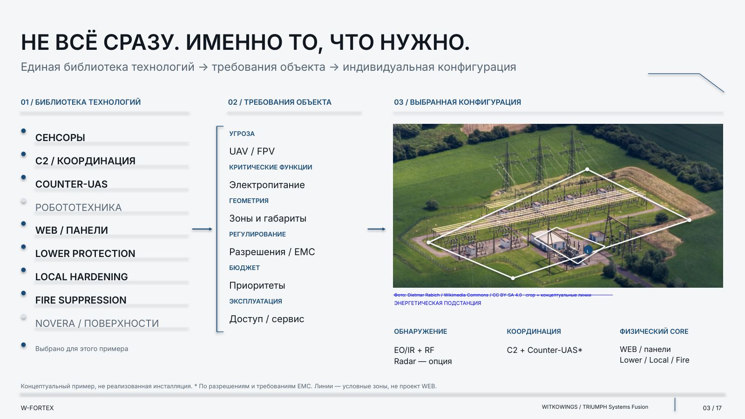The height and width of the screenshot is (419, 745).
Task: Click LOCAL HARDENING in the list
Action: [x=81, y=277]
